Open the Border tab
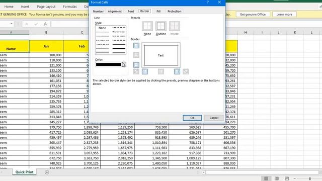322x181 pixels. 144,11
